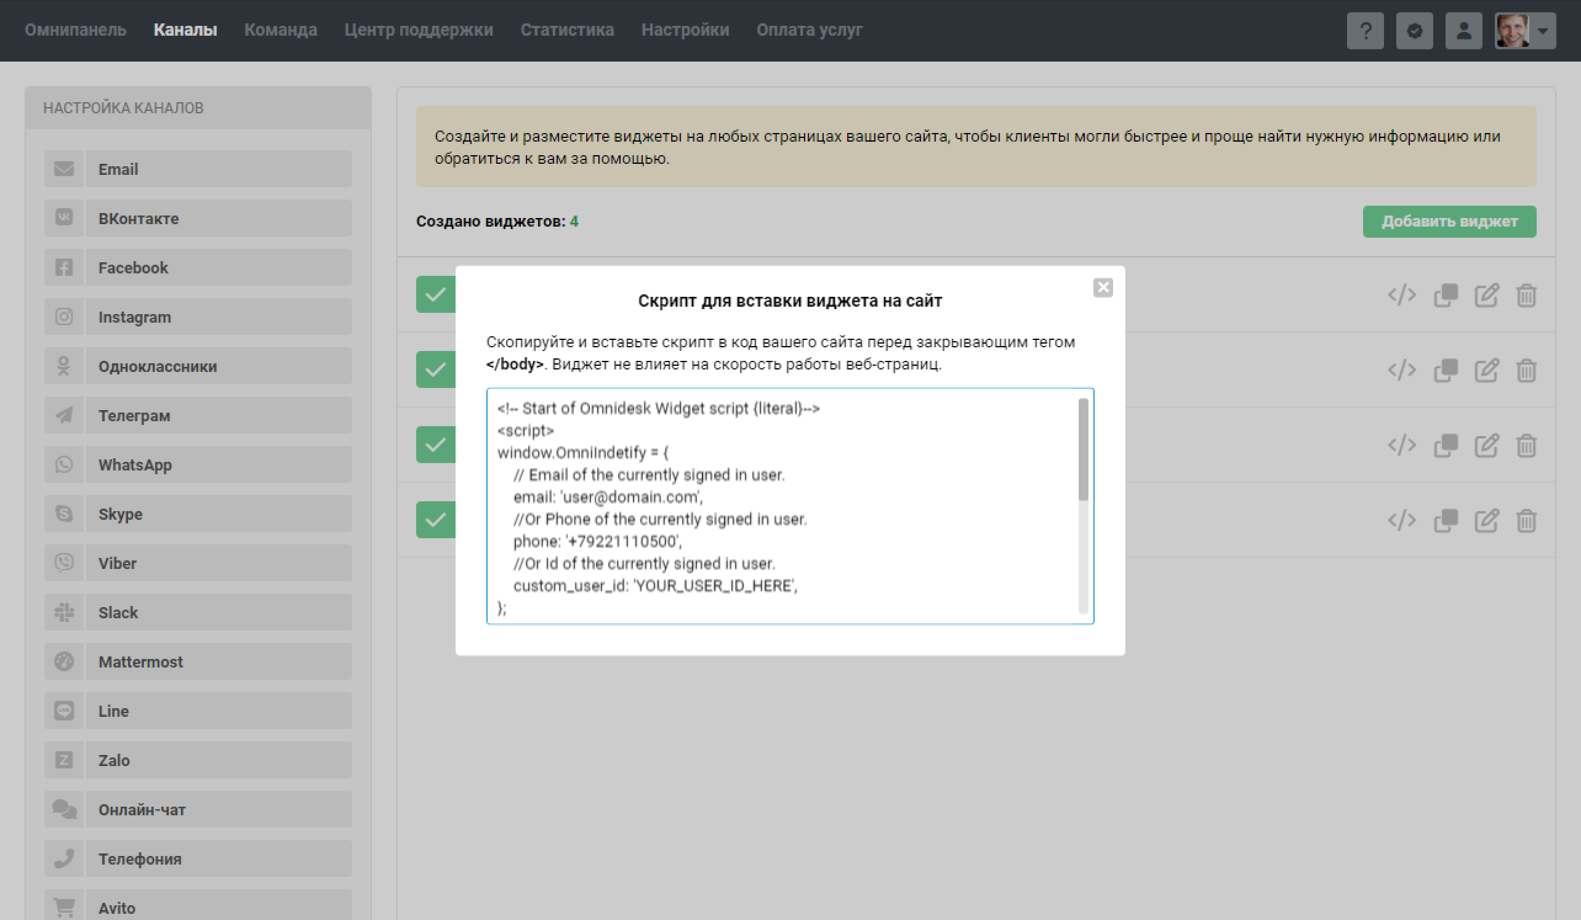
Task: Open the Viber channel settings
Action: click(198, 563)
